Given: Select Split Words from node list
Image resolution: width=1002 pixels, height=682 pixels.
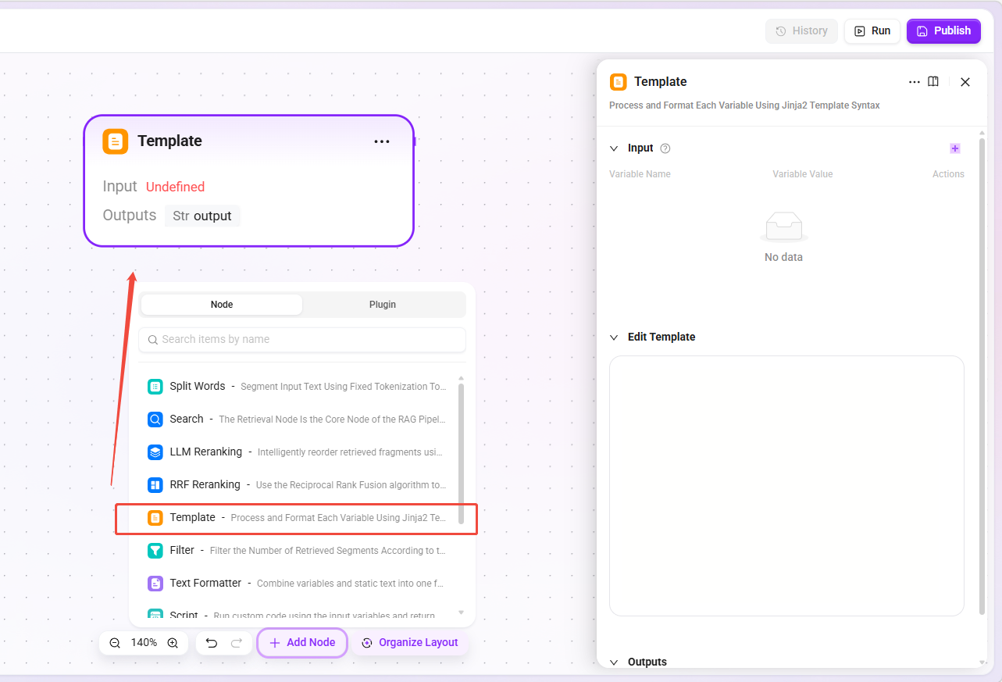Looking at the screenshot, I should 298,387.
